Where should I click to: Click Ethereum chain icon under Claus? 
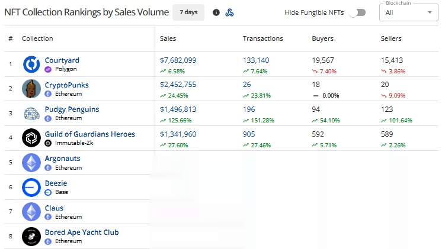tap(48, 216)
